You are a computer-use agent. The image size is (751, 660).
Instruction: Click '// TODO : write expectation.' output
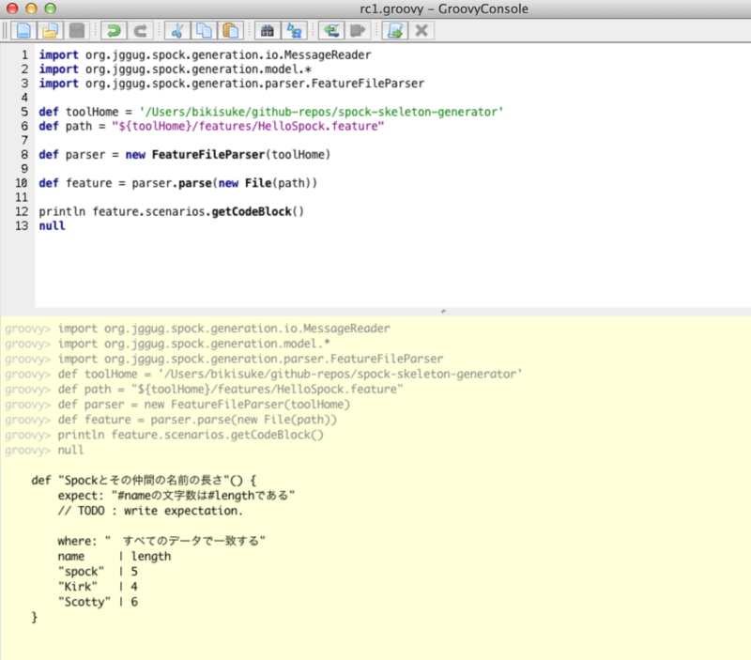pos(150,511)
